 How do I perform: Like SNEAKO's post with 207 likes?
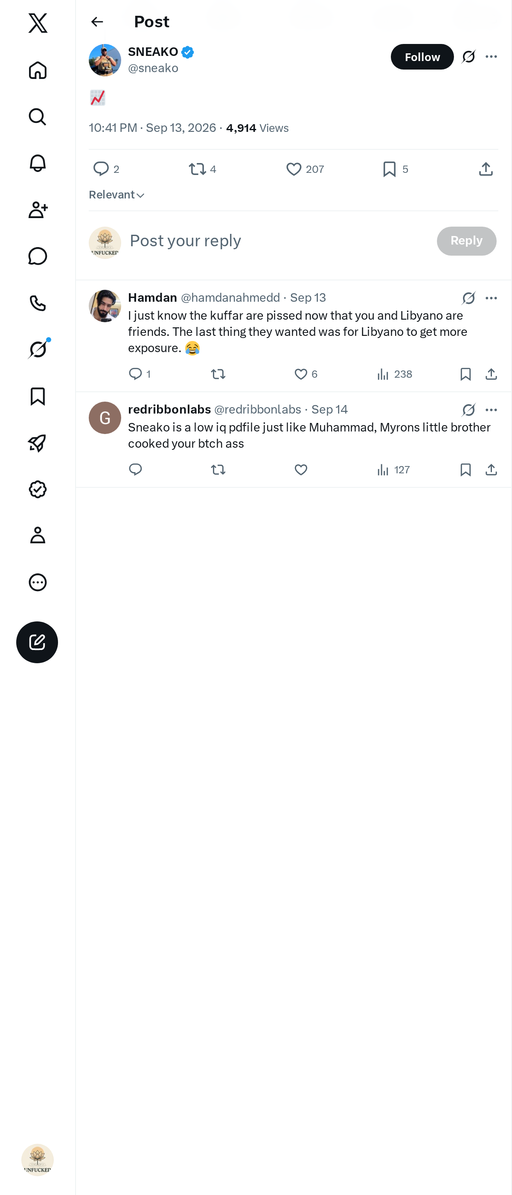click(x=305, y=169)
